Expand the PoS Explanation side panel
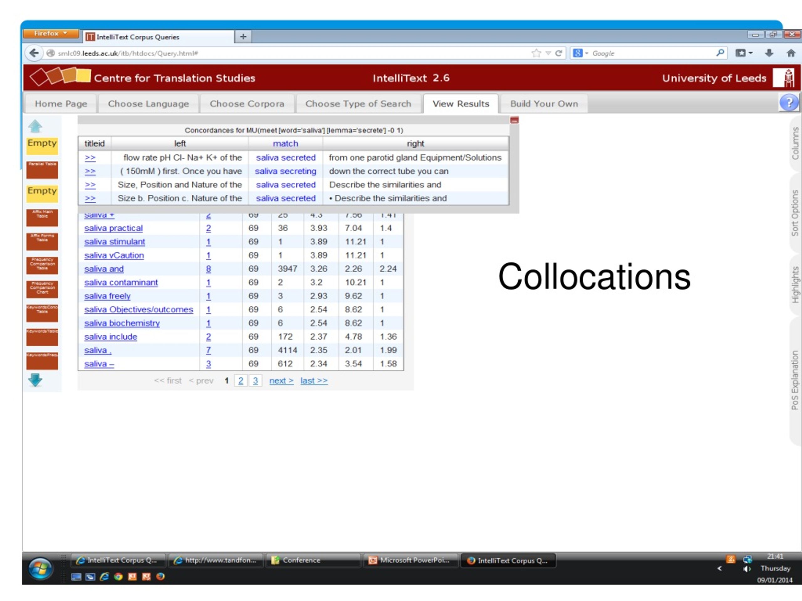802x601 pixels. pos(795,380)
